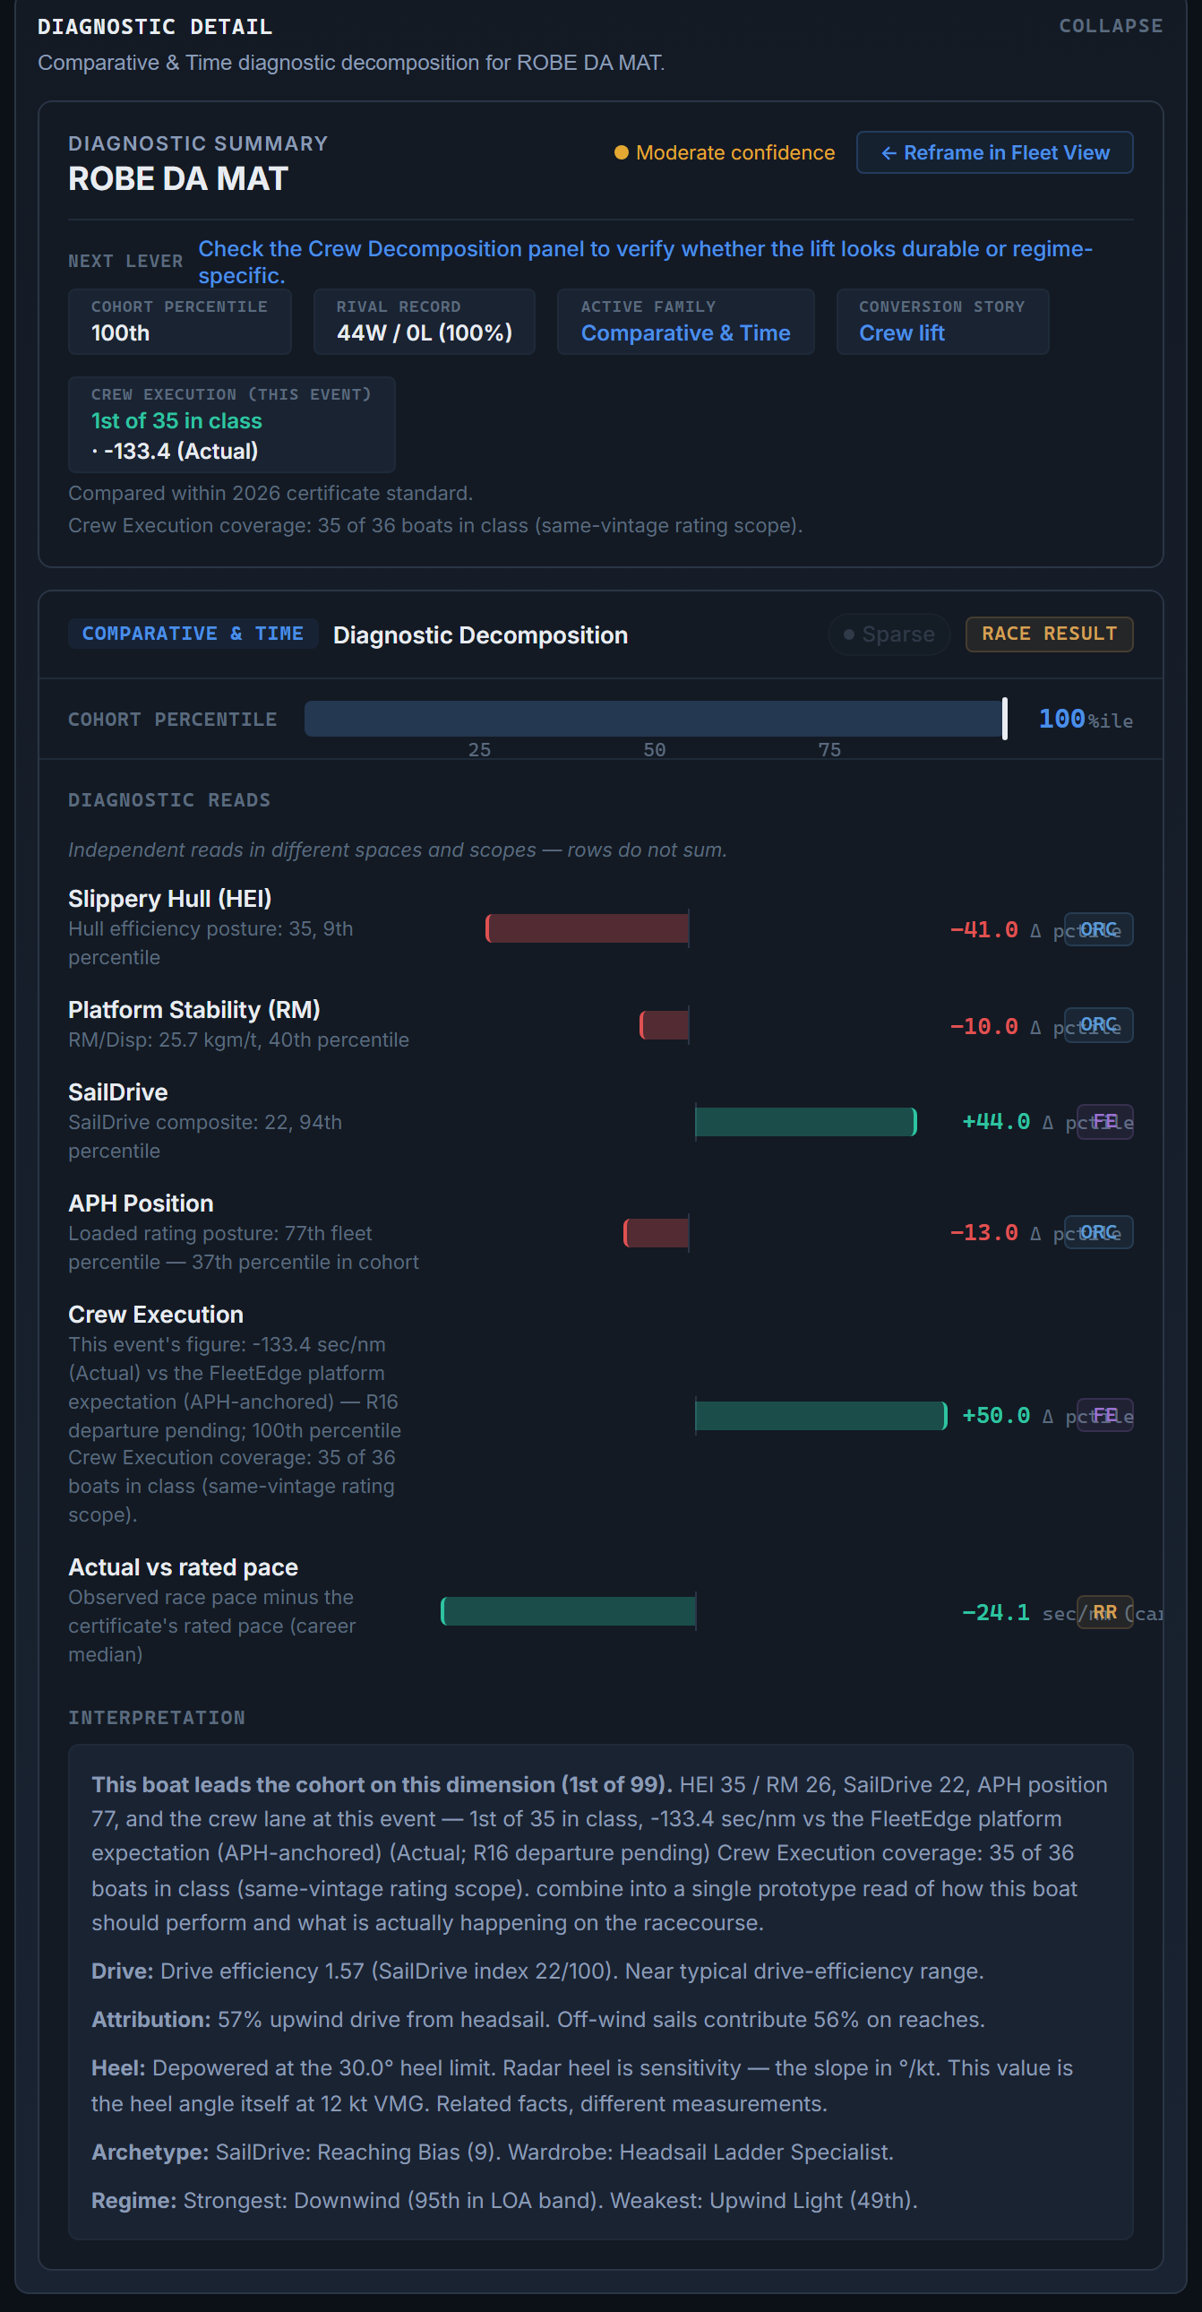Click the APH Position row title
This screenshot has width=1202, height=2312.
point(141,1203)
